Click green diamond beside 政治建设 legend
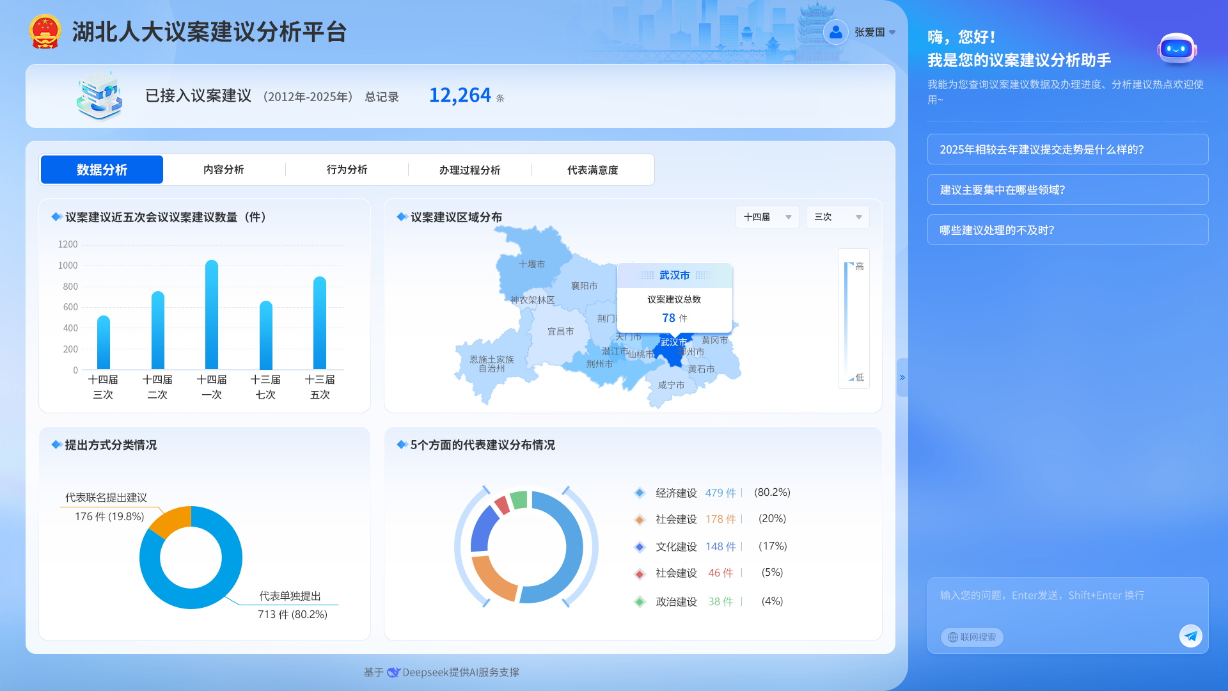 pyautogui.click(x=639, y=601)
